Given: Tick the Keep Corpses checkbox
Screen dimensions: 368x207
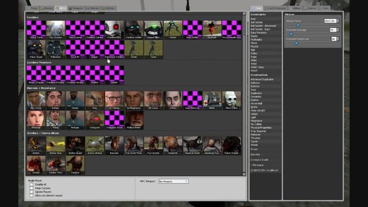Looking at the screenshot, I should [x=32, y=188].
